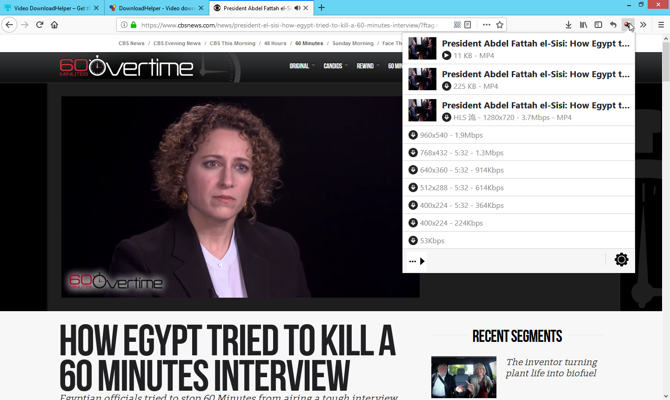Click the download icon for 768x432 - 1.3Mbps
Viewport: 670px width, 400px height.
click(413, 153)
